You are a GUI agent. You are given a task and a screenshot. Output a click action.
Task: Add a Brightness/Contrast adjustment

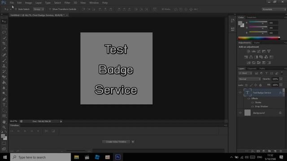pos(248,51)
